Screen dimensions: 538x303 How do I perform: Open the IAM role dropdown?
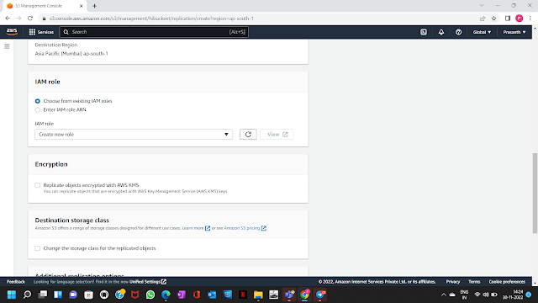[x=134, y=135]
